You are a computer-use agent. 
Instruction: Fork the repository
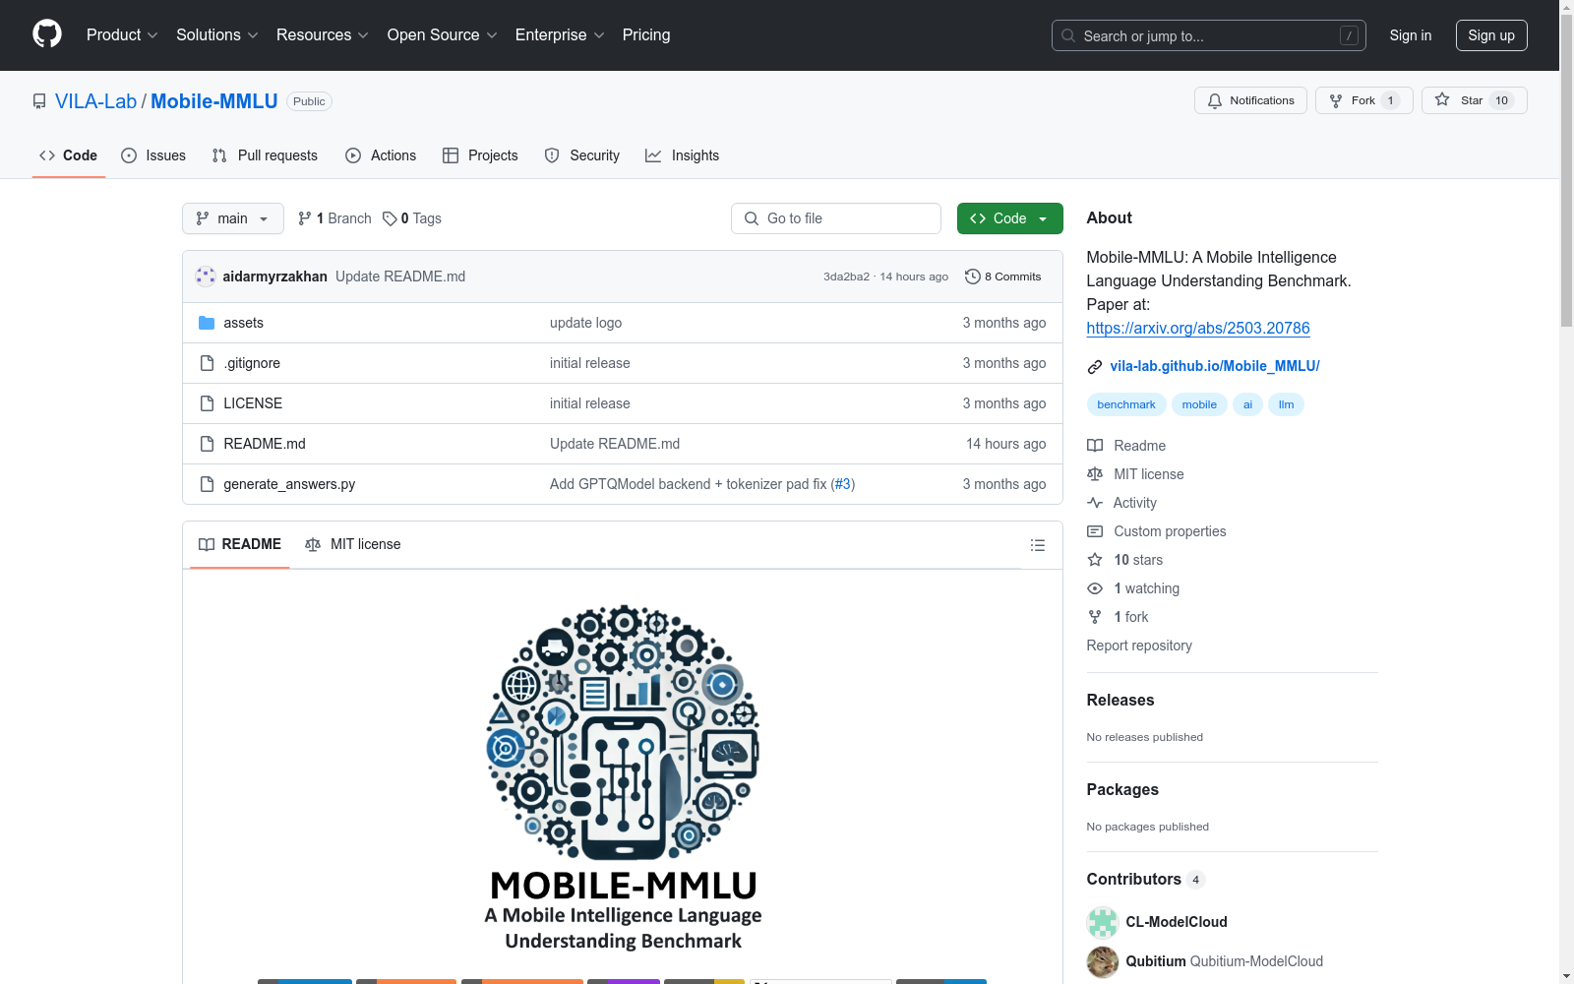(x=1363, y=100)
